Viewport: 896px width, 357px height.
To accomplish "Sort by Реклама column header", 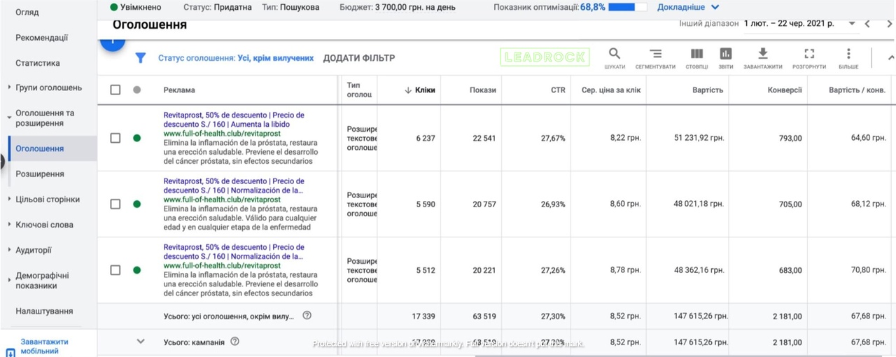I will point(179,90).
